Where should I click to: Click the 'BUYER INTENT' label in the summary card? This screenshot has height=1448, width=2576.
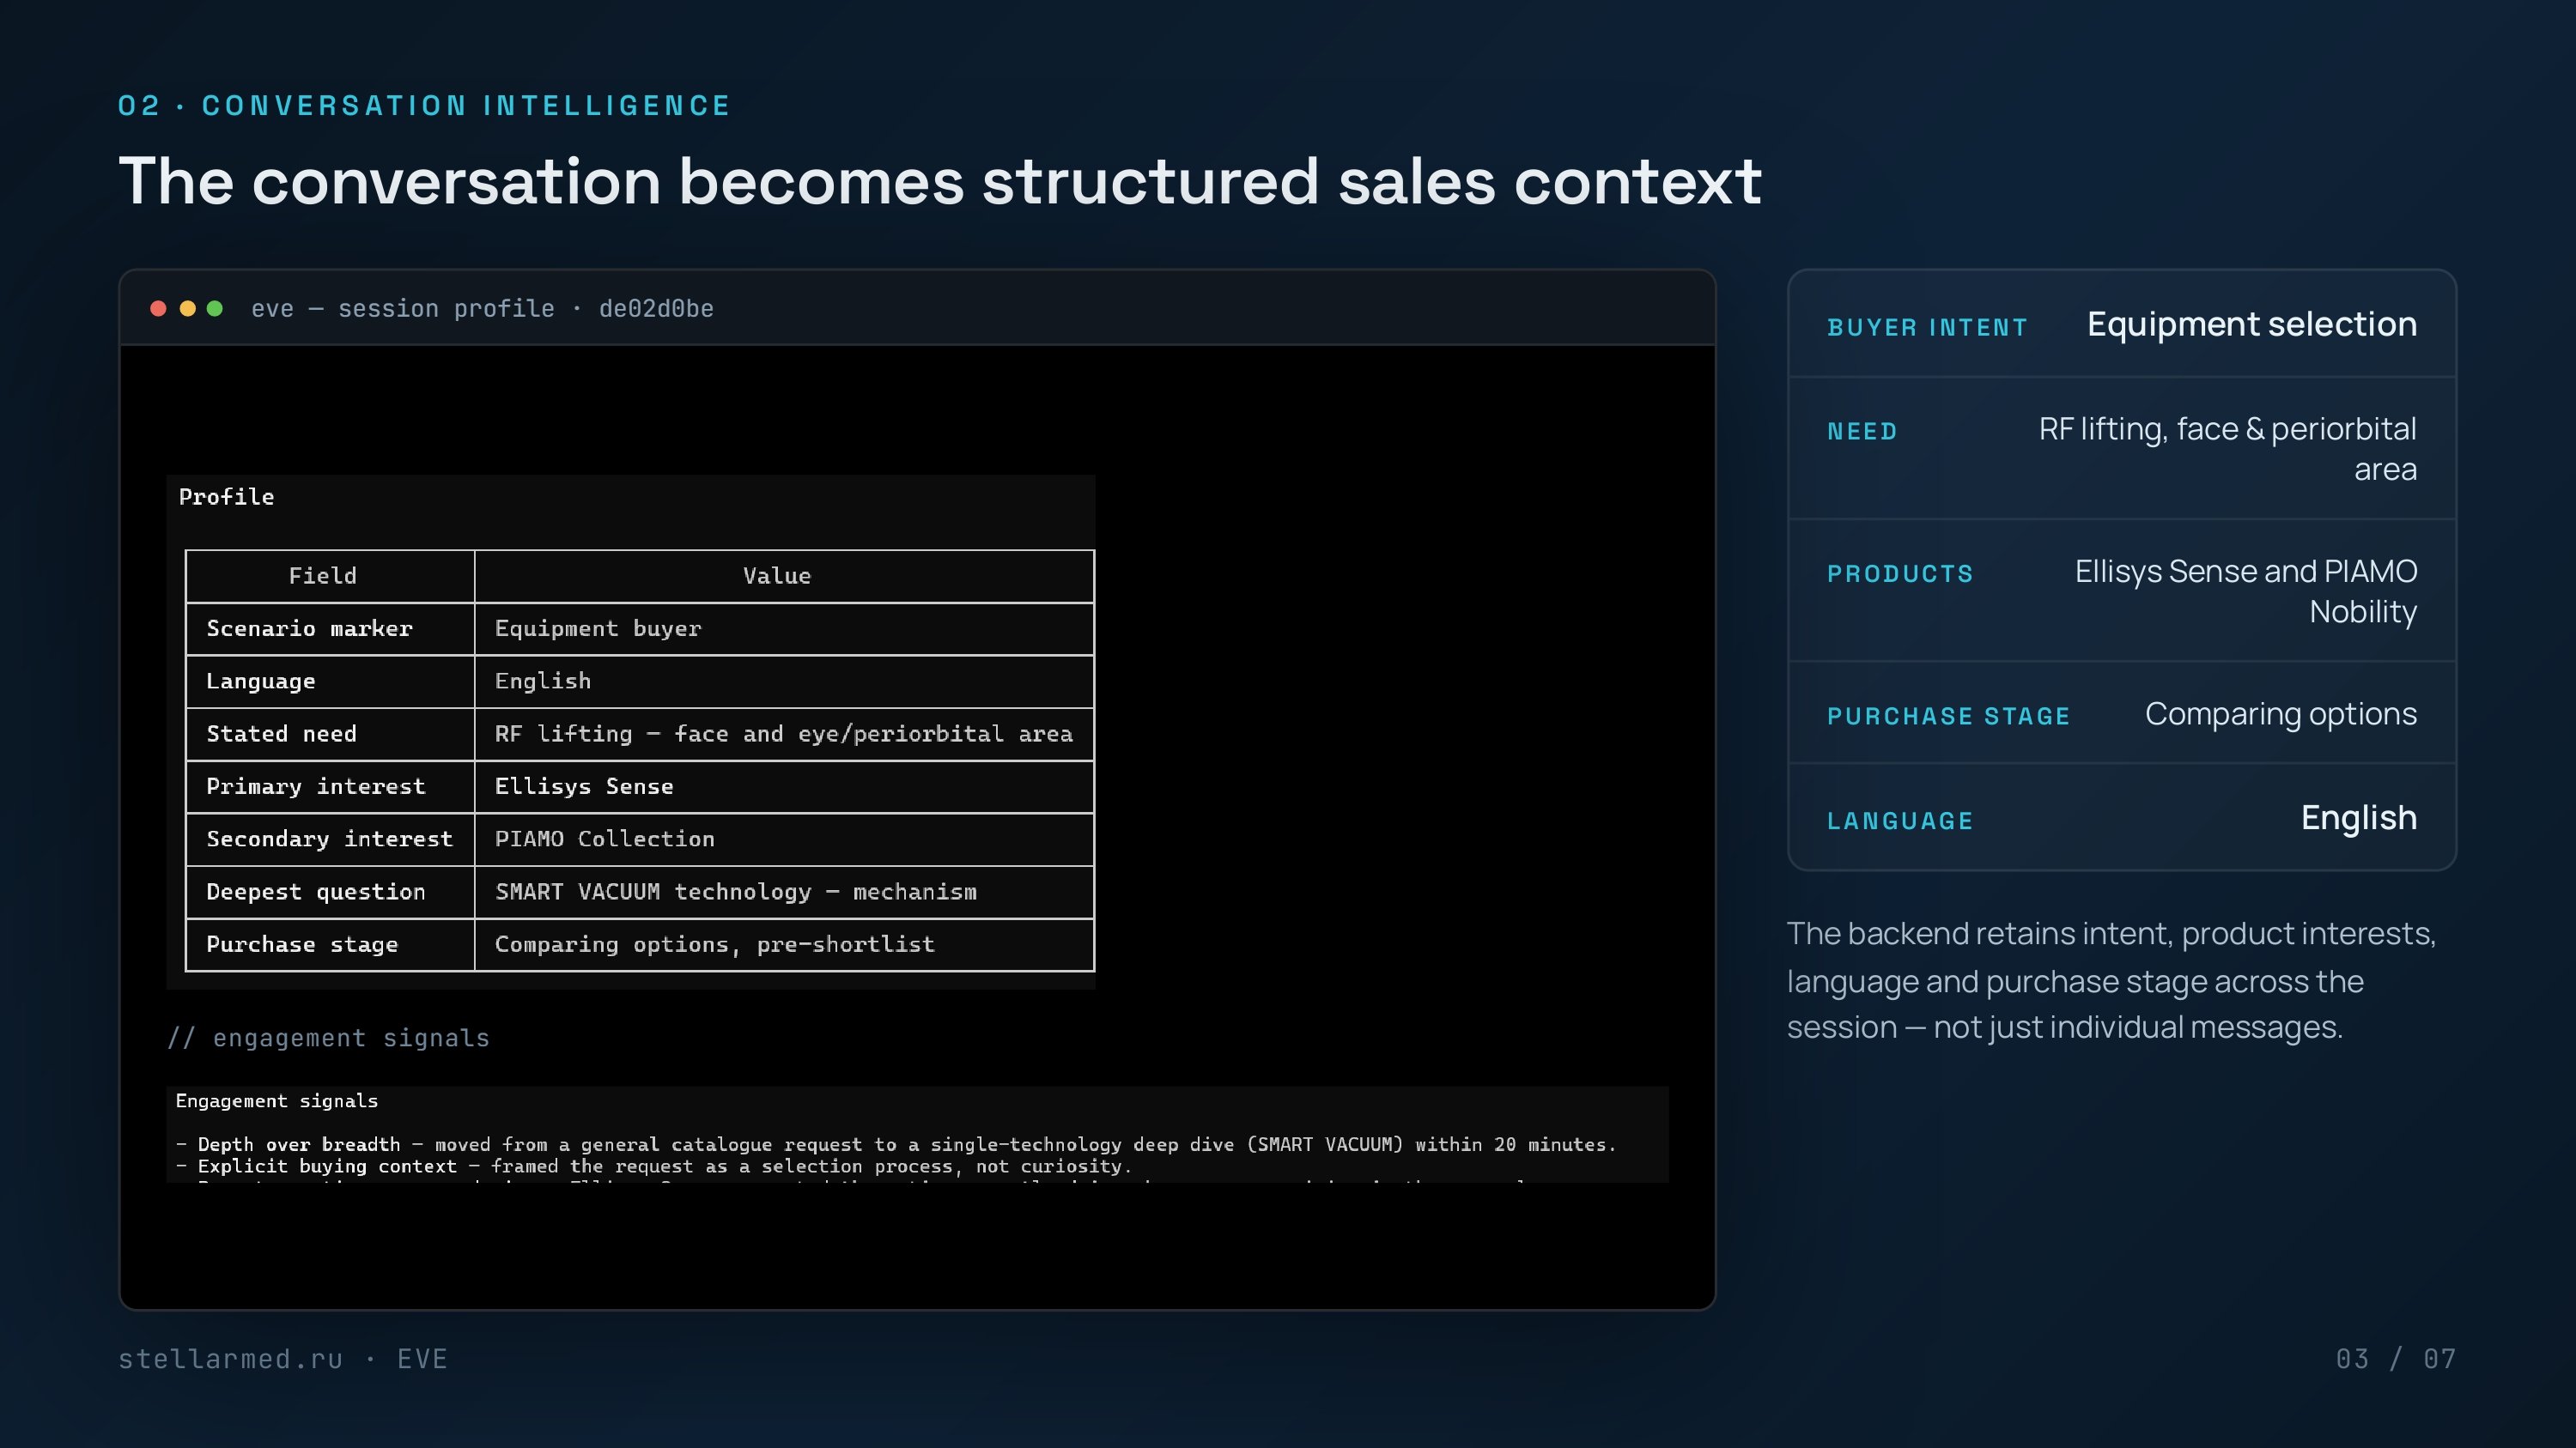[x=1927, y=328]
